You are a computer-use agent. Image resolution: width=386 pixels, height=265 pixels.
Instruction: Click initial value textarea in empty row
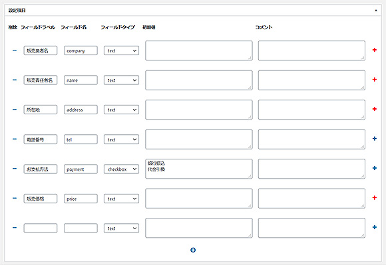[199, 228]
